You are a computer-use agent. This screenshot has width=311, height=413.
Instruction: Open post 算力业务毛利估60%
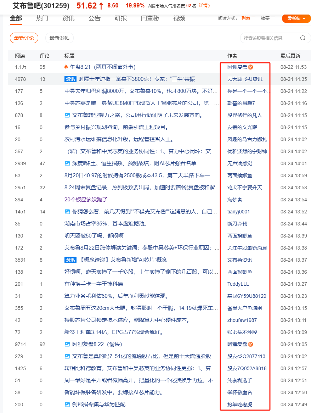(117, 296)
